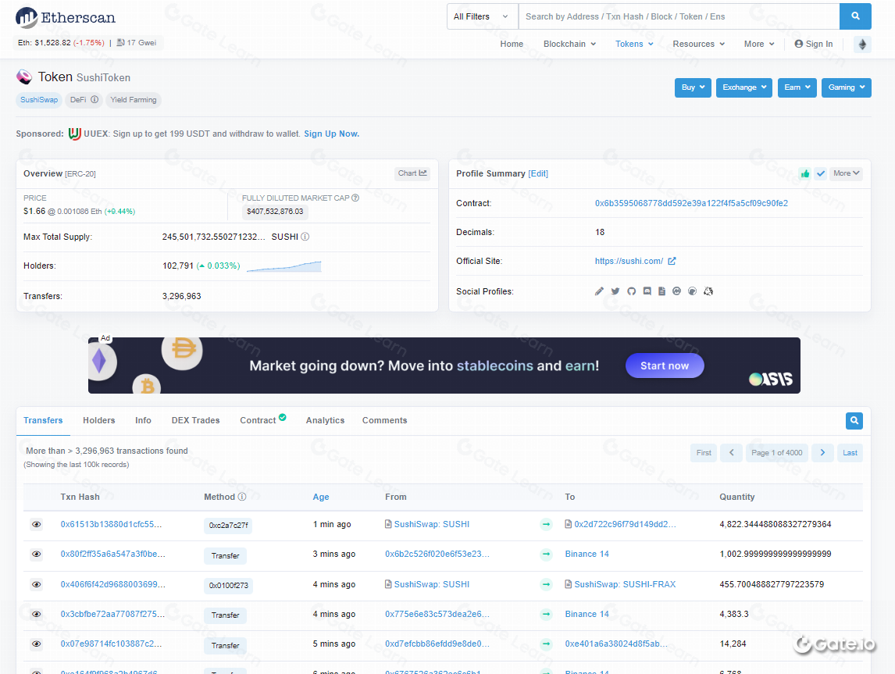Image resolution: width=895 pixels, height=674 pixels.
Task: Click the blue checkmark icon in Profile Summary
Action: (x=820, y=173)
